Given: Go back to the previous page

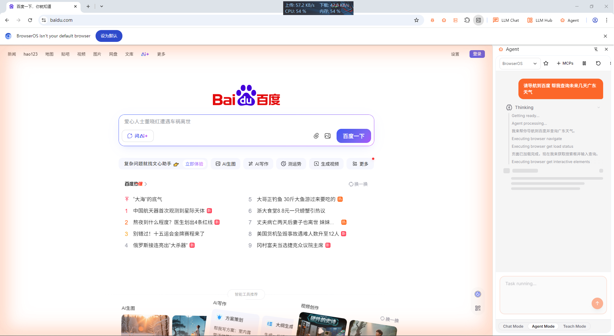Looking at the screenshot, I should 7,20.
